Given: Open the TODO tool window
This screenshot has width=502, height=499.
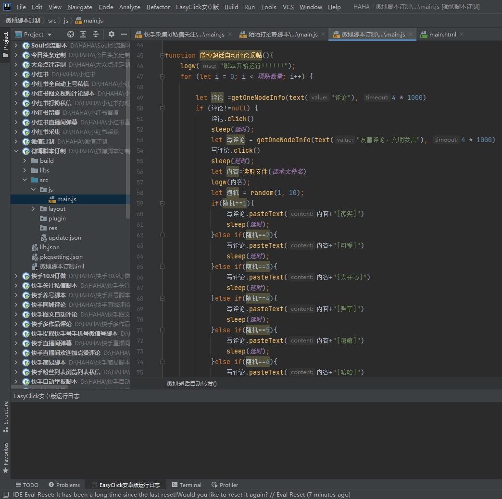Looking at the screenshot, I should 27,485.
